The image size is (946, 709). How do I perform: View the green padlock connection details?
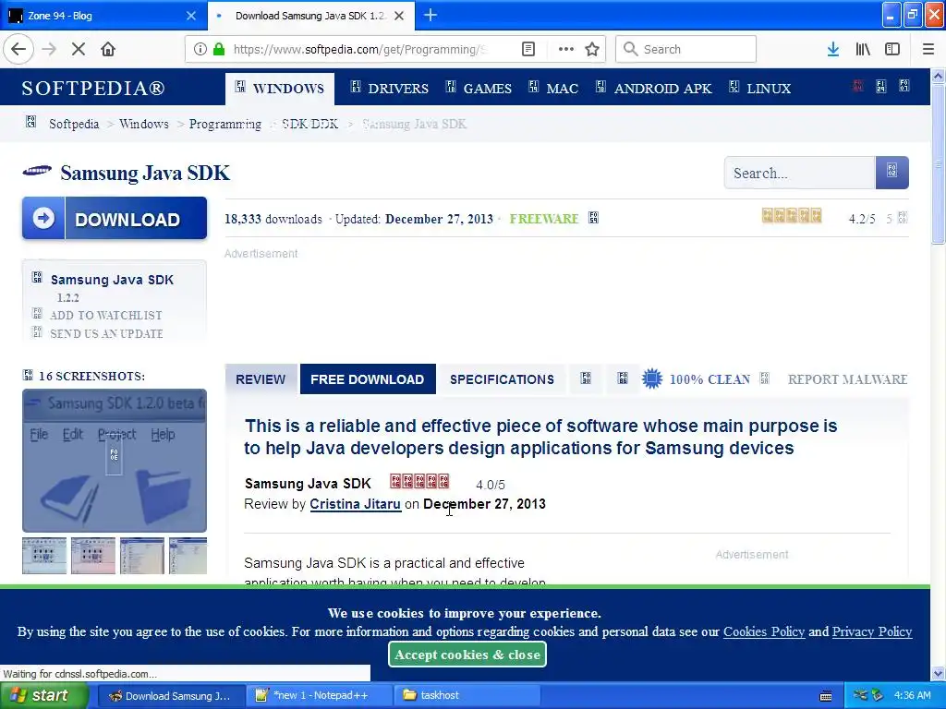pos(219,49)
